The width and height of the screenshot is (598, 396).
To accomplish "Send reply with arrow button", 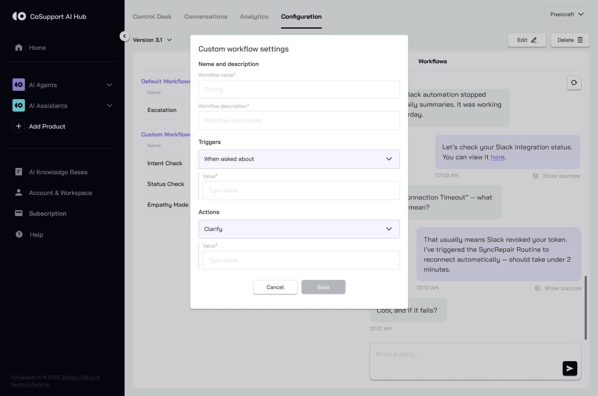I will tap(569, 368).
